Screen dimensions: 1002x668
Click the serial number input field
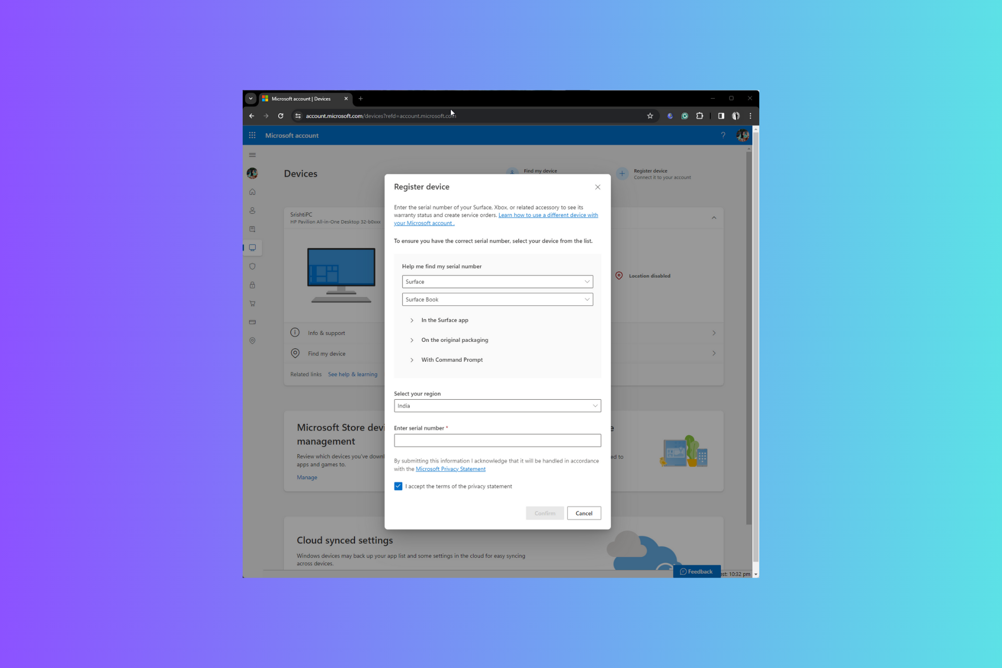pos(497,441)
